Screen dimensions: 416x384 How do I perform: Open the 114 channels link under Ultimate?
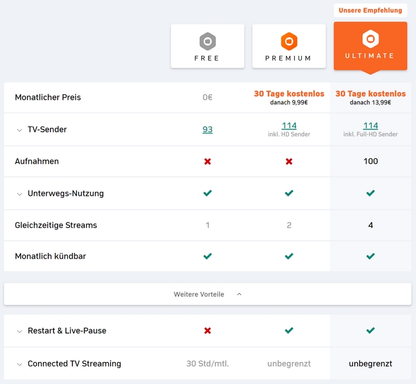click(x=370, y=125)
